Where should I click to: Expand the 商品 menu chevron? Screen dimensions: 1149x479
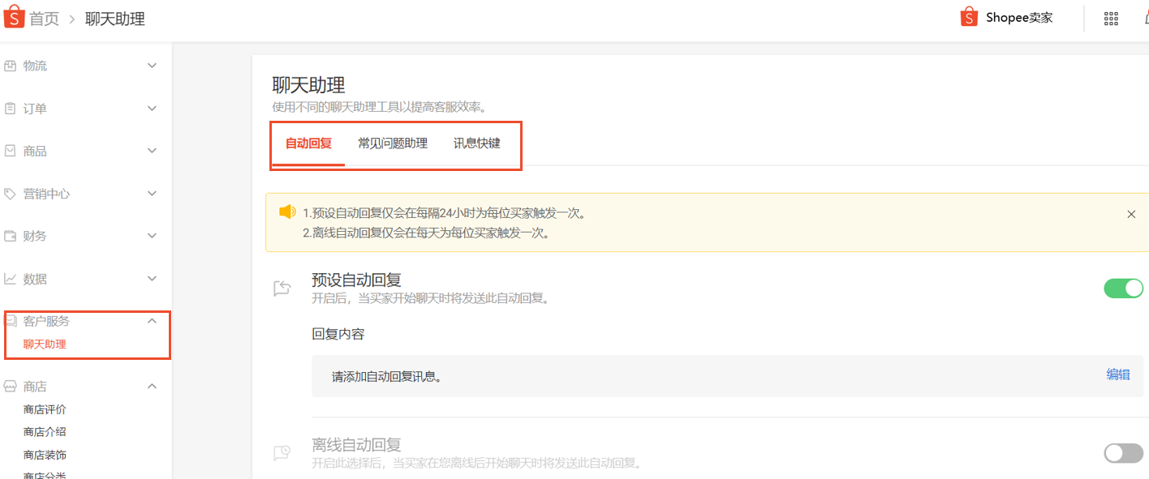pyautogui.click(x=152, y=151)
